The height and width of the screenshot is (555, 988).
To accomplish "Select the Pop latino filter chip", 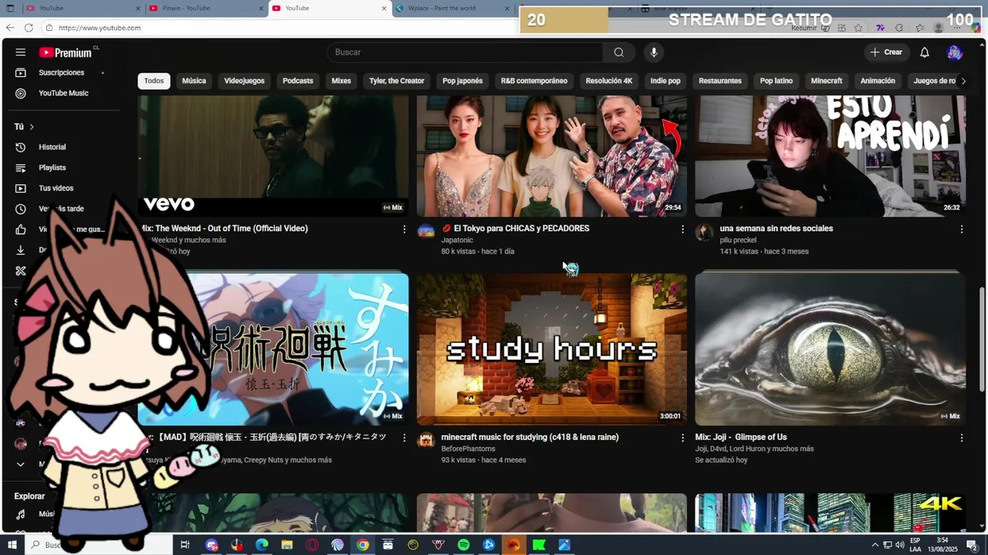I will click(777, 81).
